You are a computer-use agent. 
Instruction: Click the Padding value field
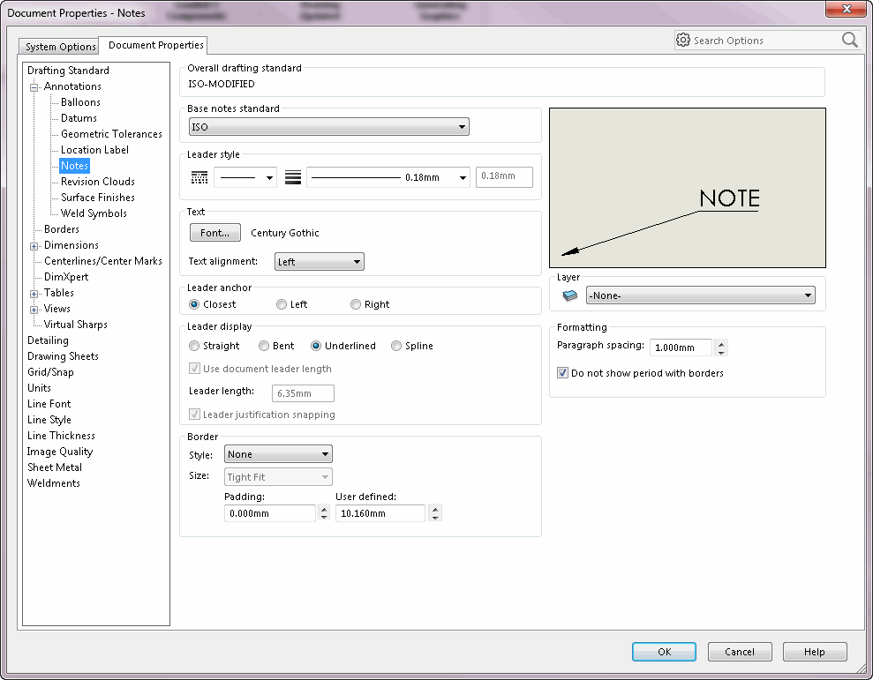[x=270, y=513]
